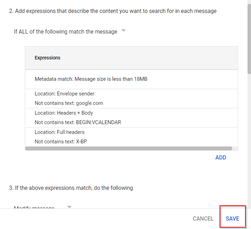Click the SAVE button
Viewport: 251px width, 229px height.
point(232,219)
